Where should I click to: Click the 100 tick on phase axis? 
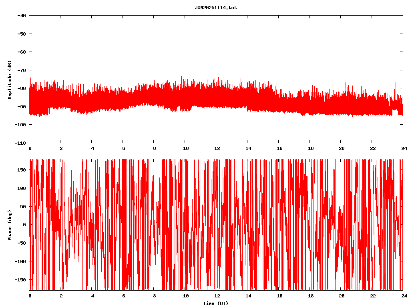(22, 188)
